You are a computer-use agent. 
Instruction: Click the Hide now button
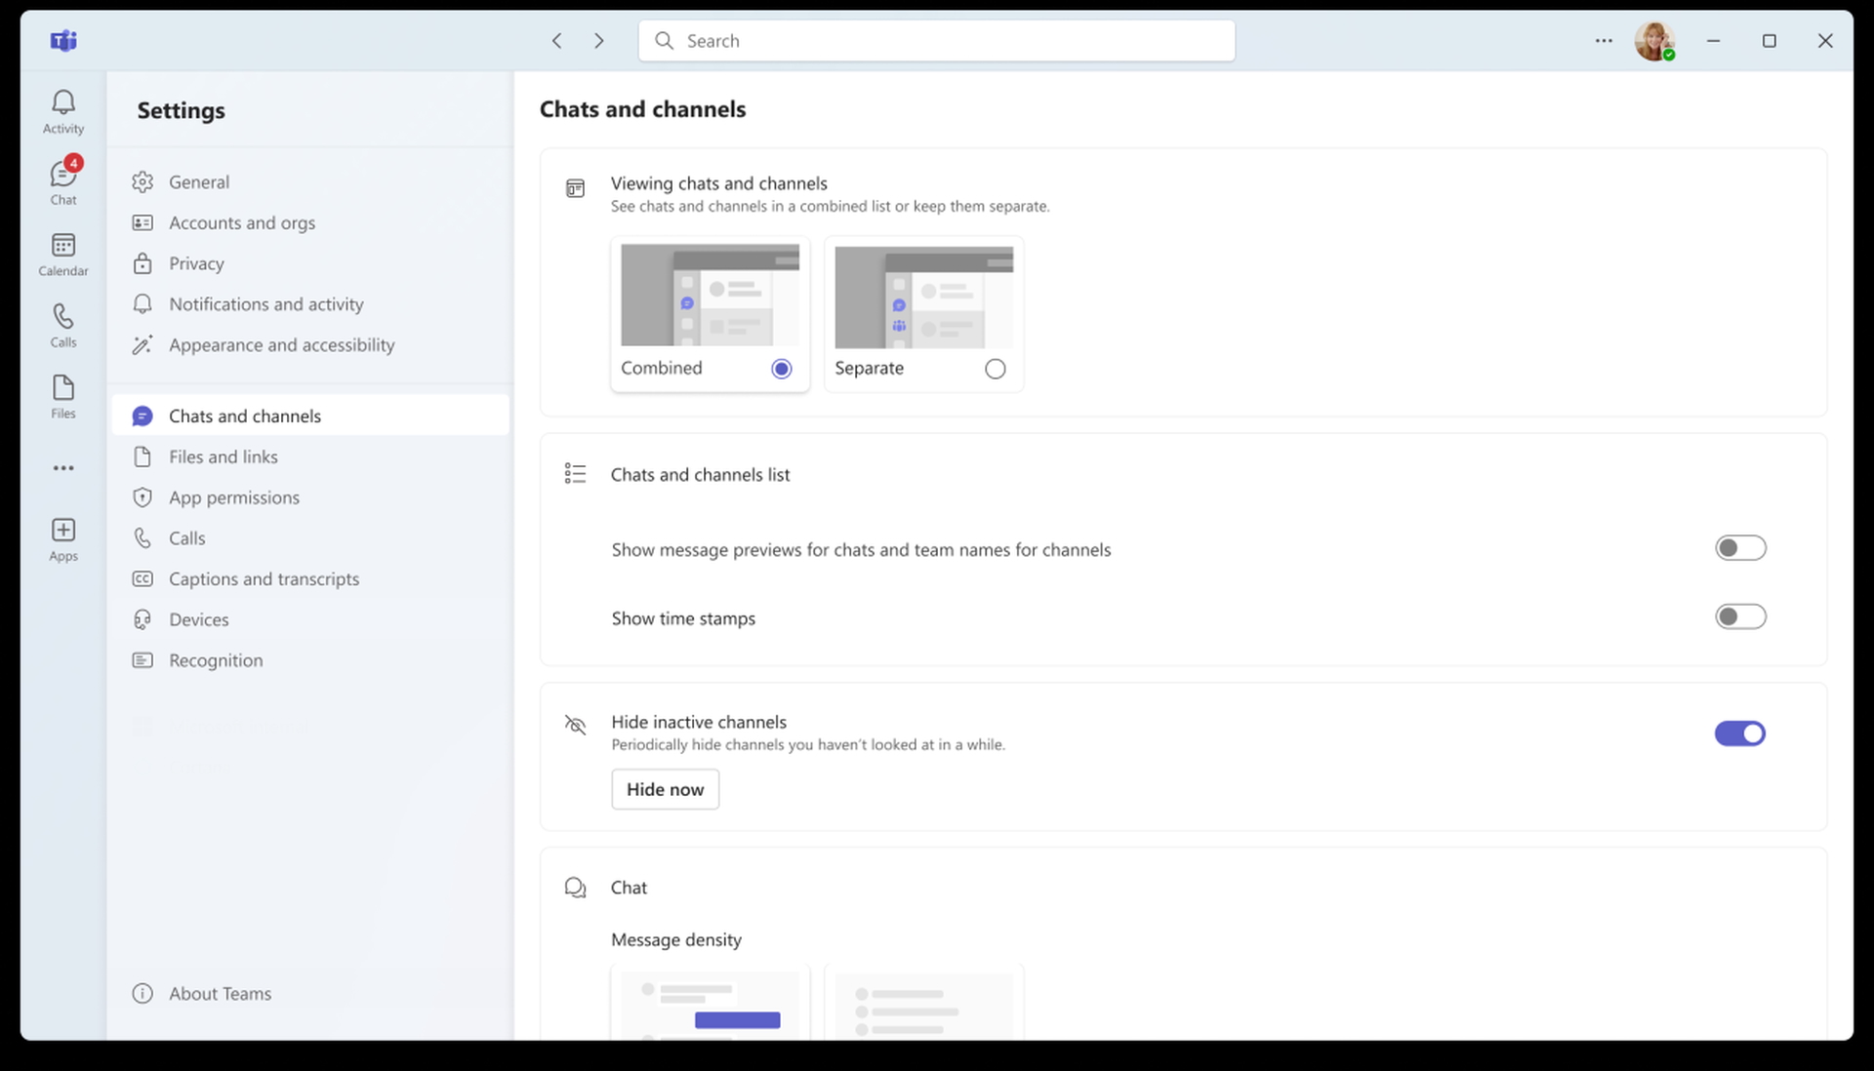[x=666, y=788]
